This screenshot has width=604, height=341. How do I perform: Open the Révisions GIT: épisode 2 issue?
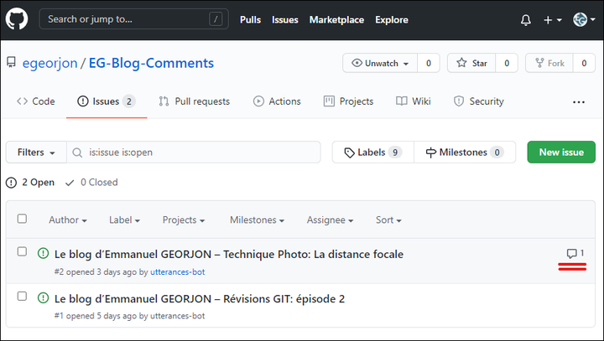(x=200, y=298)
